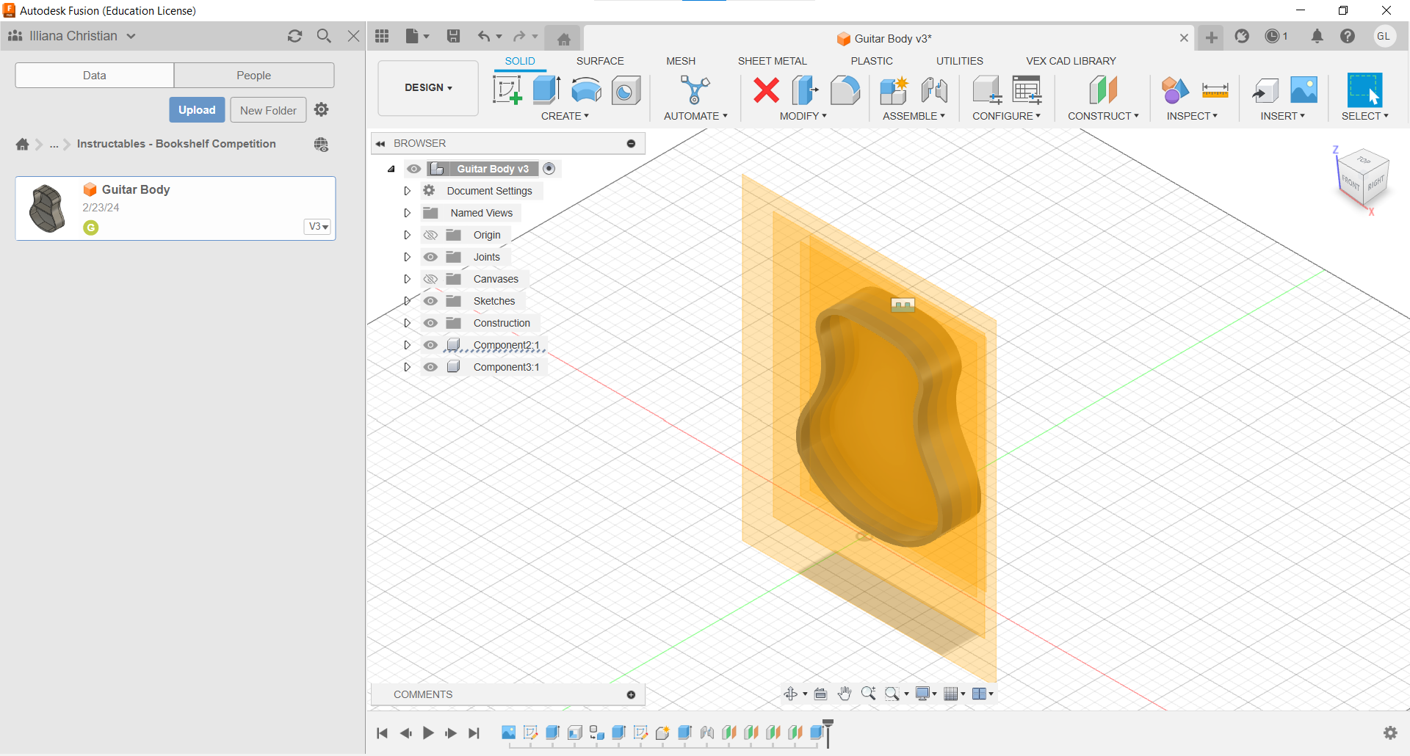Expand the Named Views node
The width and height of the screenshot is (1410, 756).
point(407,213)
